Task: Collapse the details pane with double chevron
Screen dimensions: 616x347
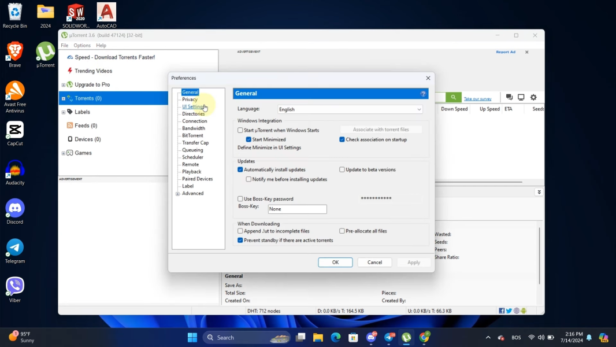Action: click(539, 192)
